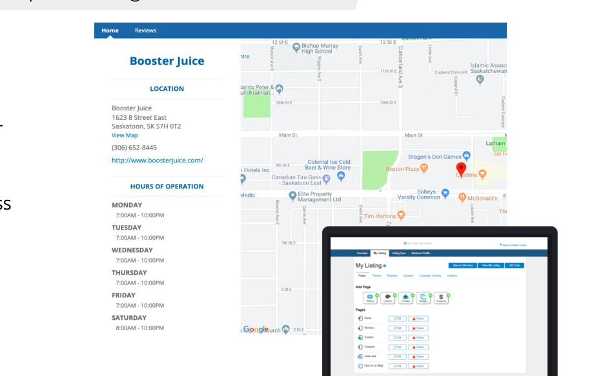The image size is (614, 376).
Task: Open the Domains sub-tab
Action: click(409, 275)
